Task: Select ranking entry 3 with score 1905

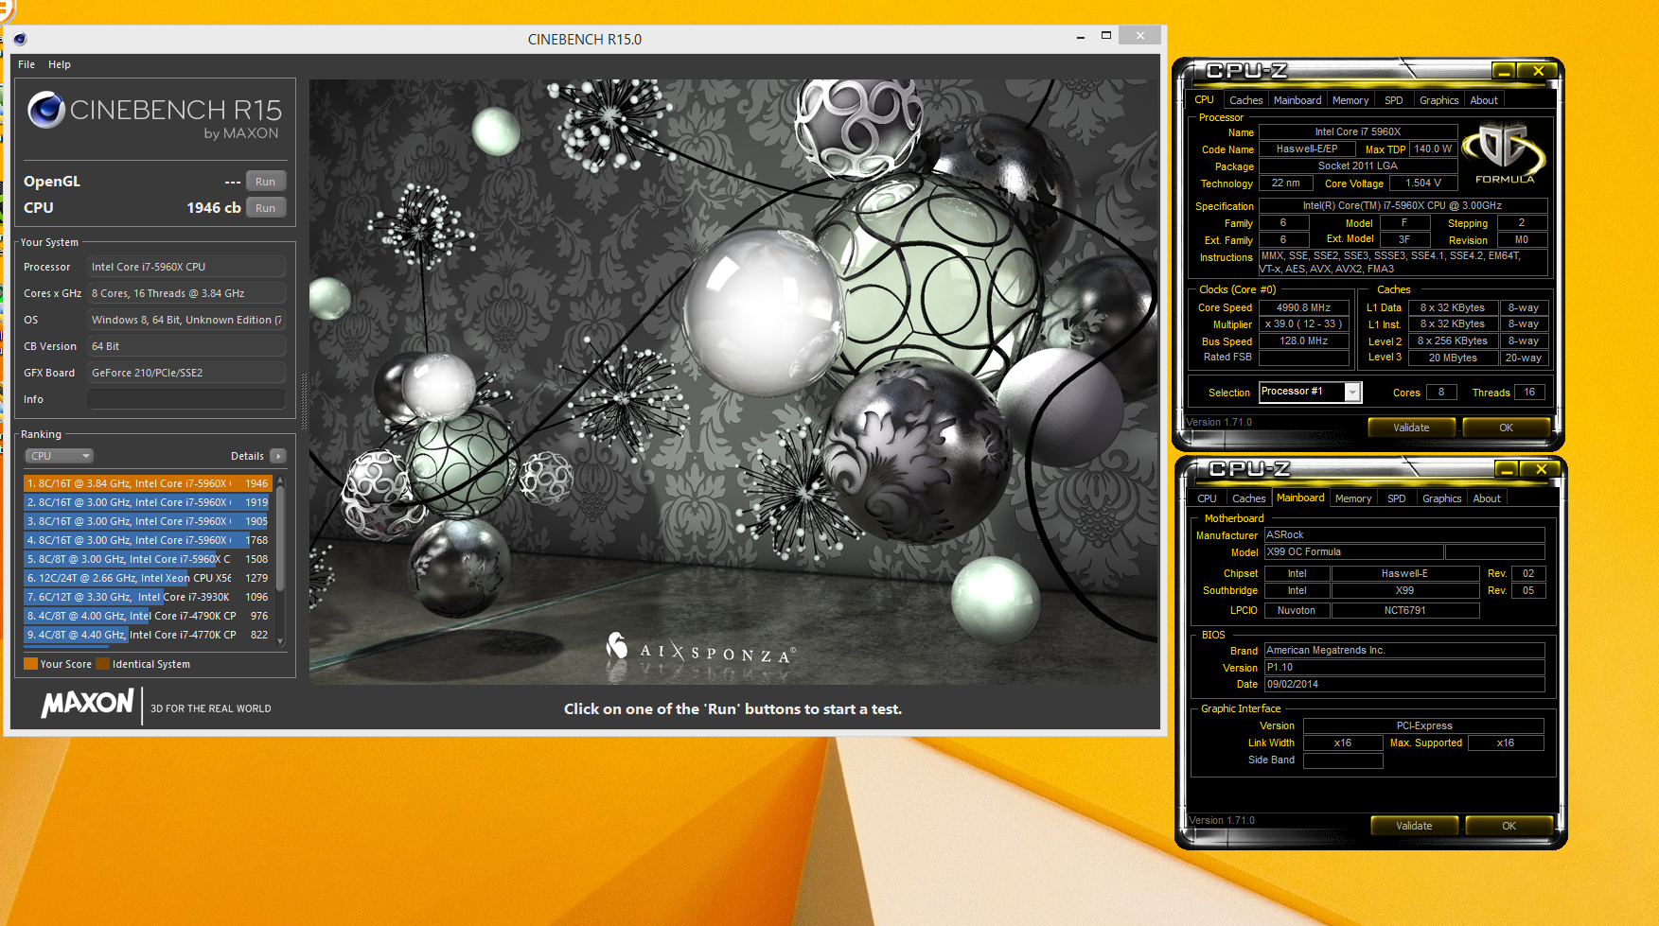Action: pos(148,521)
